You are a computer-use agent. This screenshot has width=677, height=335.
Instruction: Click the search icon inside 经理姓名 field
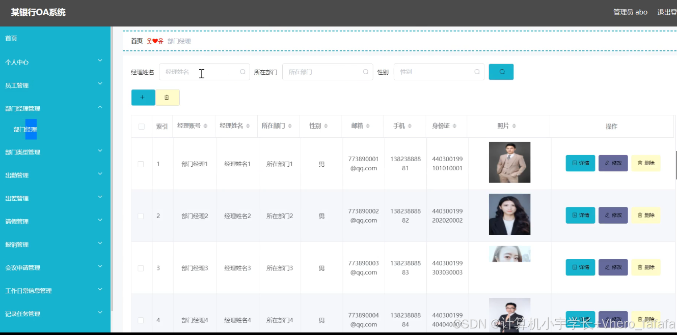click(242, 72)
